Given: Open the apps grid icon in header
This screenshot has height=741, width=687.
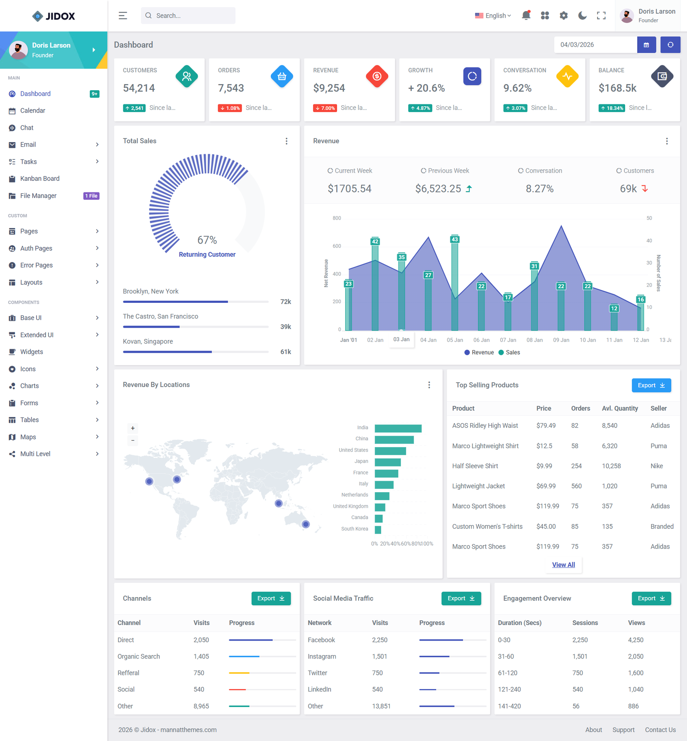Looking at the screenshot, I should (x=545, y=15).
